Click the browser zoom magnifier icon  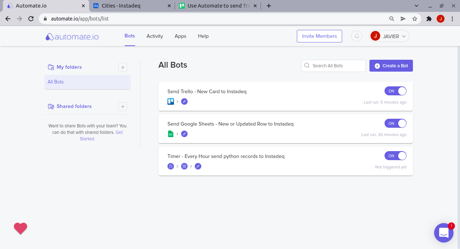pos(392,19)
